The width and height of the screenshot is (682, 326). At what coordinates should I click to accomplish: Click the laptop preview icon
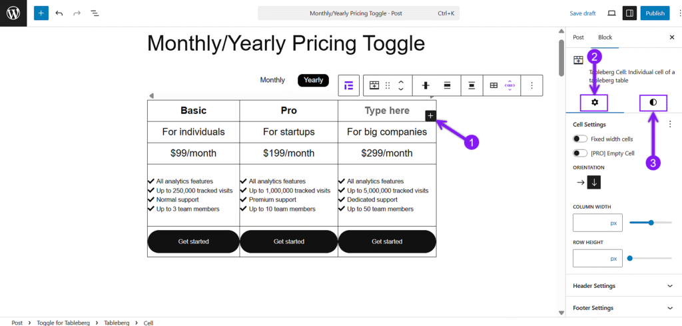[611, 13]
